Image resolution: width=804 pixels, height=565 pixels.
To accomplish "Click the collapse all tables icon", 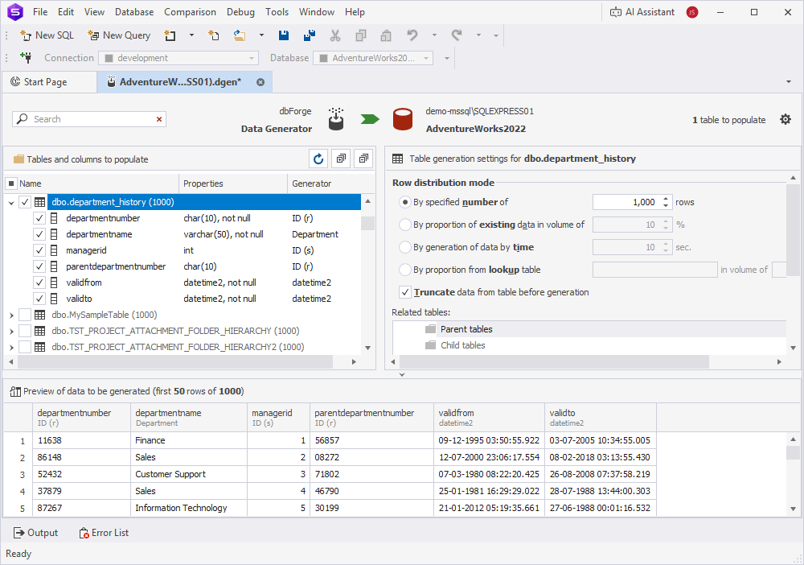I will [363, 159].
